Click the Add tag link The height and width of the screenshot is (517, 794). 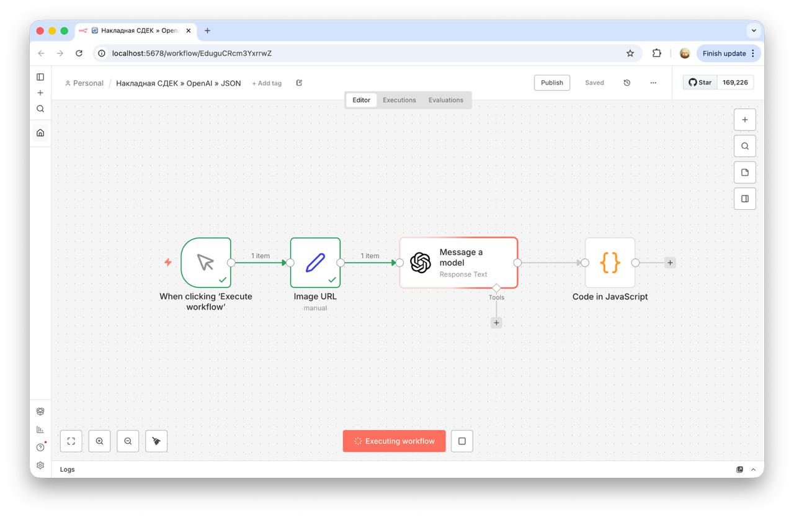coord(267,83)
